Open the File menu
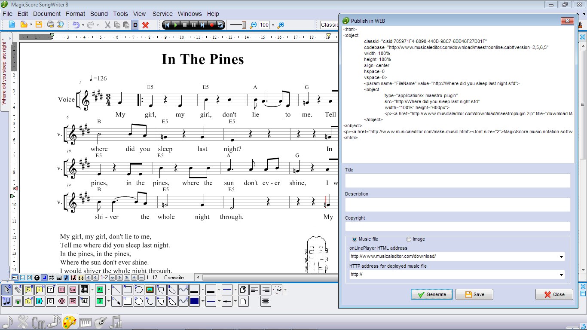The width and height of the screenshot is (587, 330). click(x=7, y=14)
